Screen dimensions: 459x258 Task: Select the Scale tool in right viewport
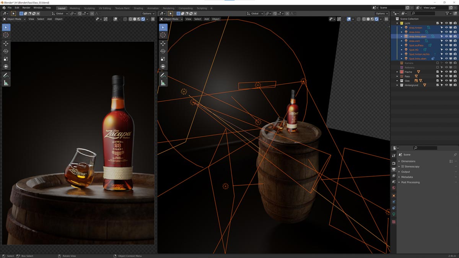(x=163, y=59)
